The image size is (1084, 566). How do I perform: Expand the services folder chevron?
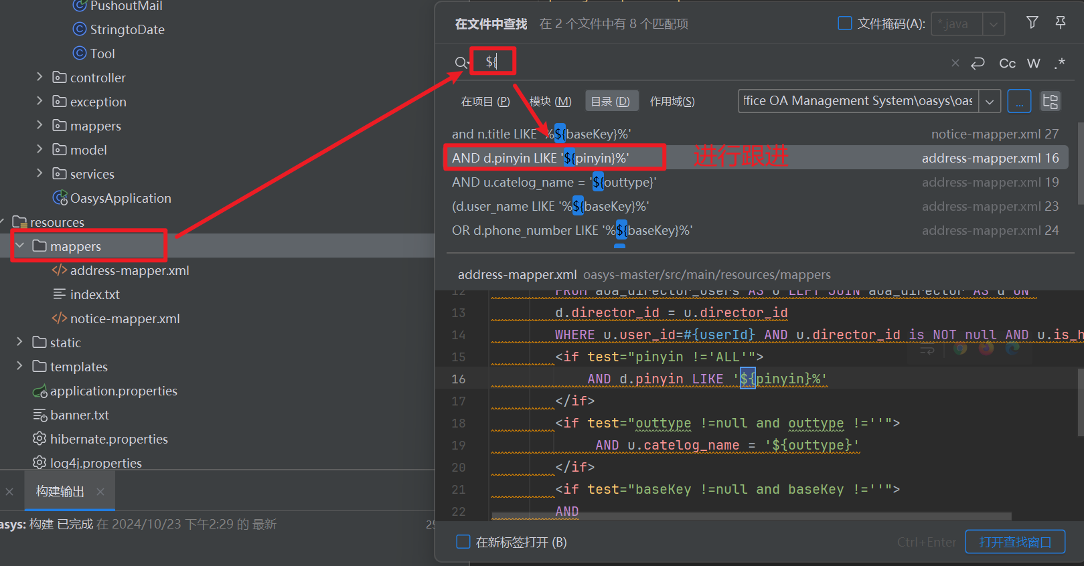pyautogui.click(x=40, y=173)
